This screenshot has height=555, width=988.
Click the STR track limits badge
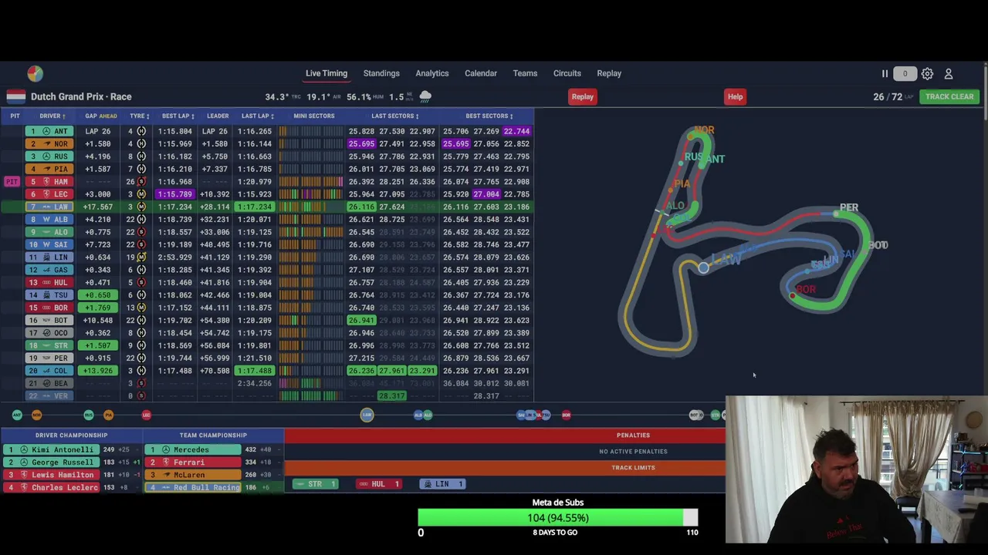click(315, 484)
